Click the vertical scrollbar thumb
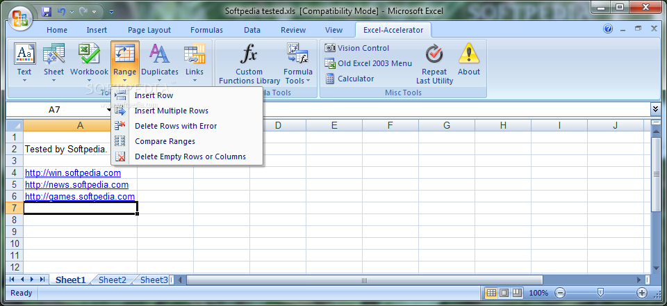The width and height of the screenshot is (667, 306). [655, 174]
